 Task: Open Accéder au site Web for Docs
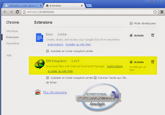click(78, 45)
